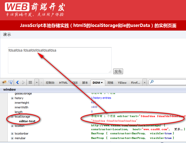Activate the element inspect pointer icon

click(11, 82)
